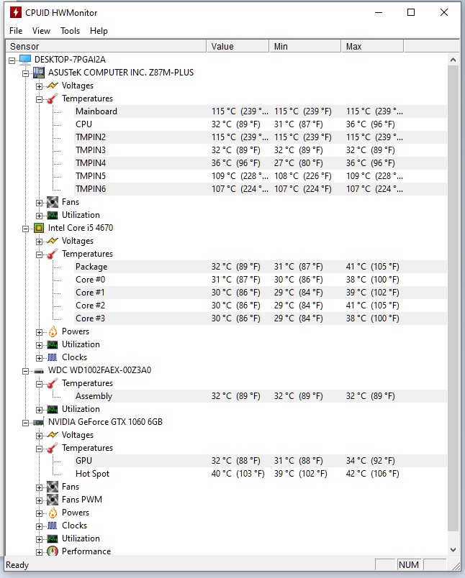Click the Min column header

305,47
